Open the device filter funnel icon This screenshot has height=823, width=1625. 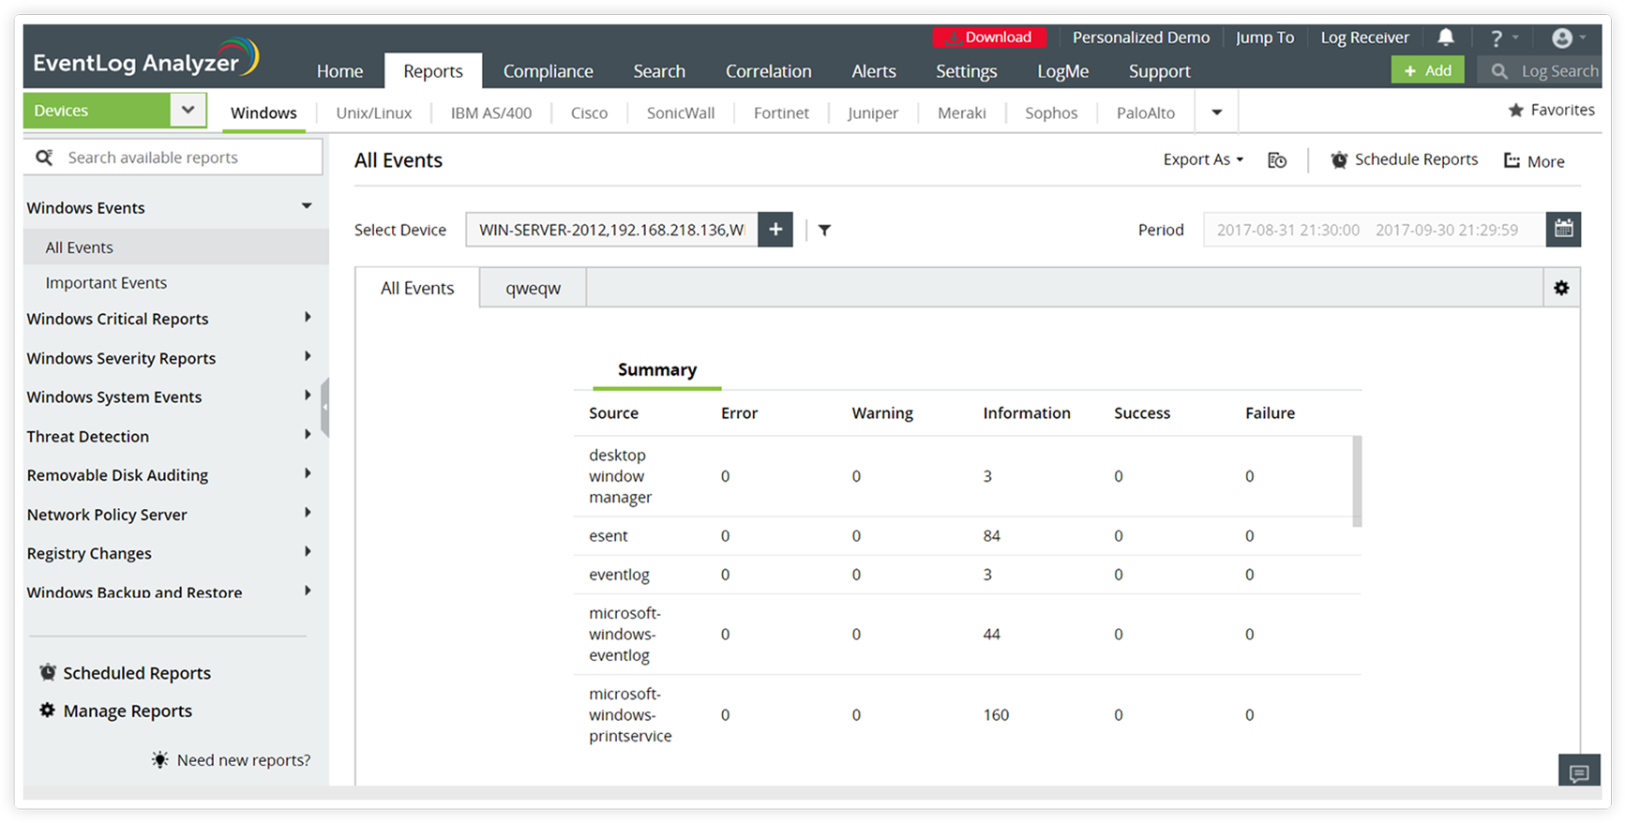coord(824,230)
